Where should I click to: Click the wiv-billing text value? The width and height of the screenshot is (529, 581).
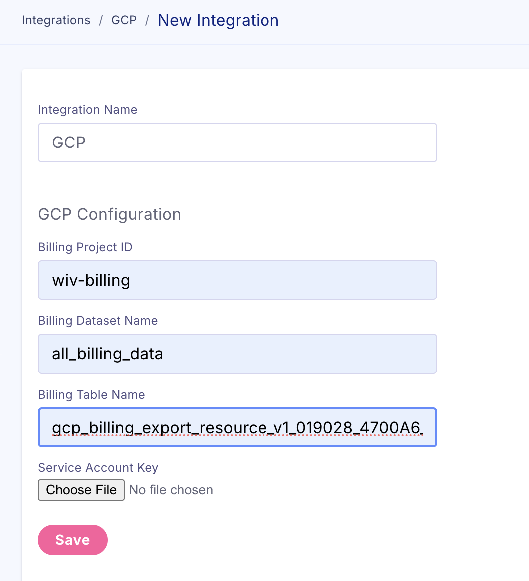coord(91,280)
